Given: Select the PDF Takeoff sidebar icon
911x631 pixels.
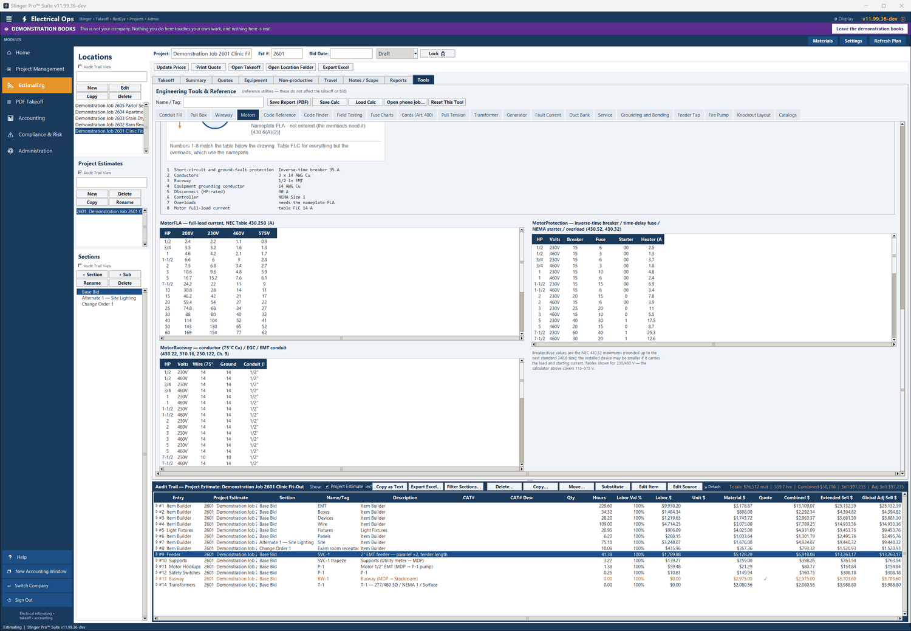Looking at the screenshot, I should tap(10, 102).
